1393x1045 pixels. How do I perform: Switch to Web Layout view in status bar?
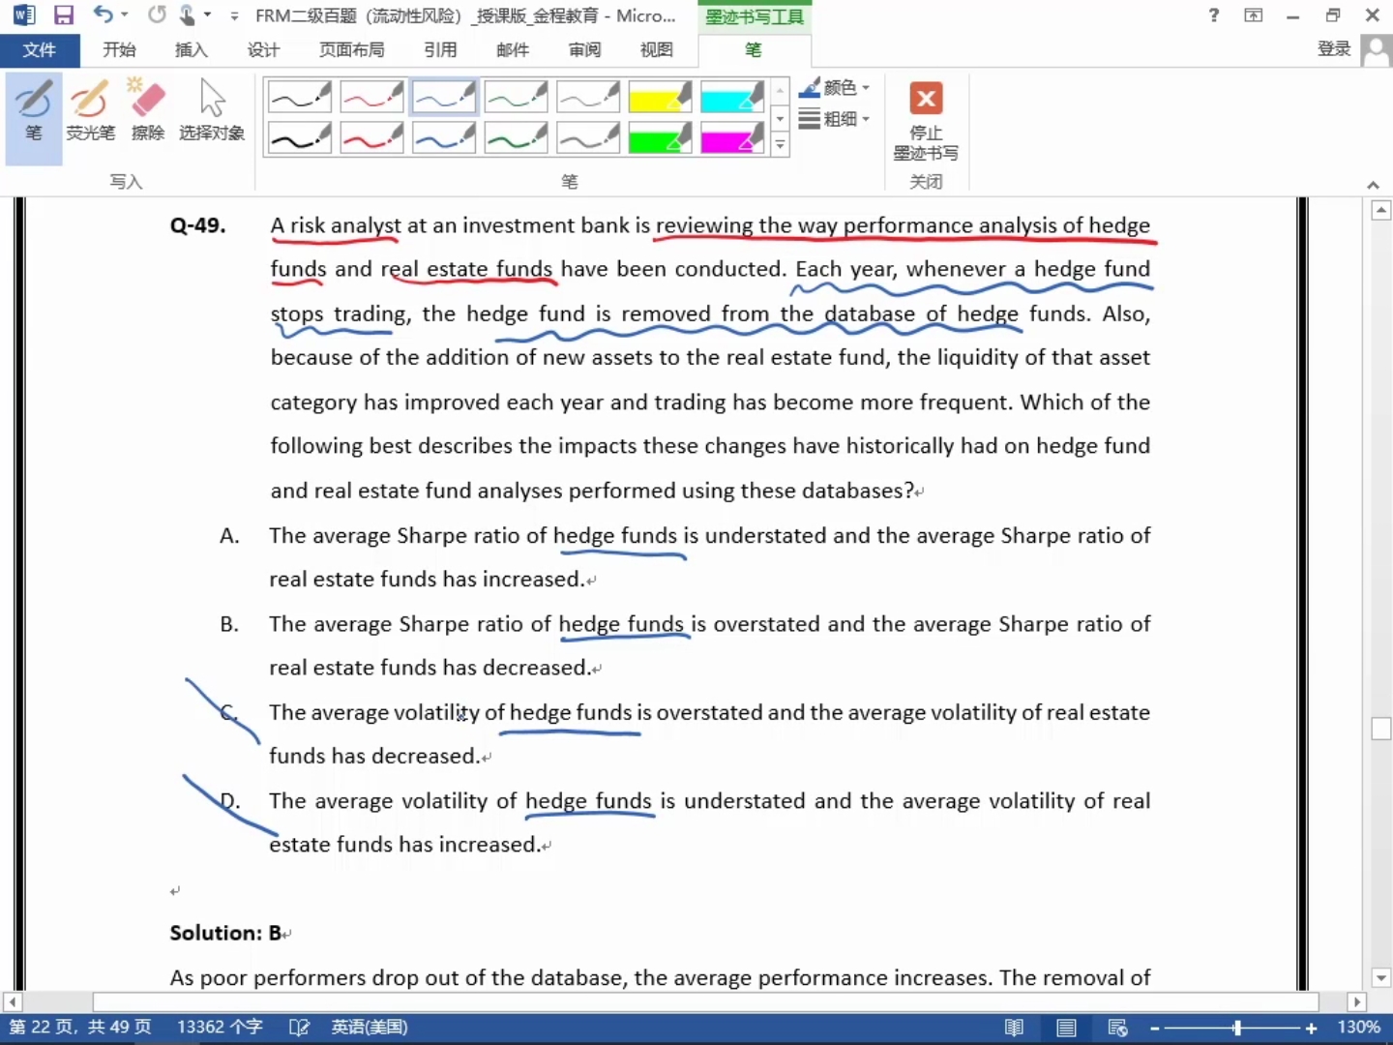1117,1028
